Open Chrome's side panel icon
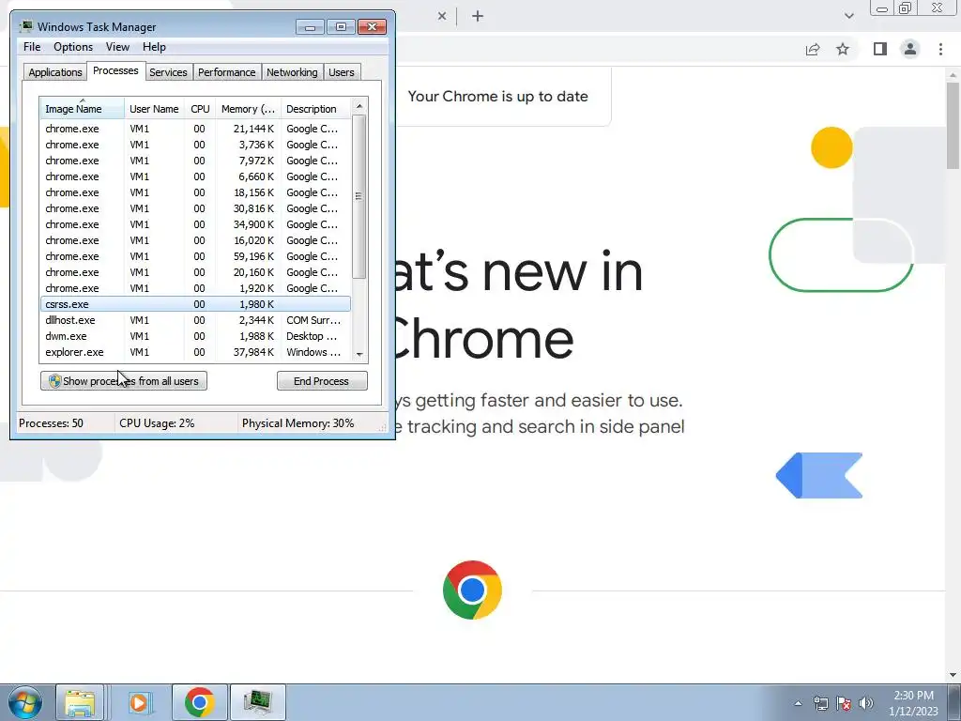This screenshot has width=961, height=721. [880, 49]
